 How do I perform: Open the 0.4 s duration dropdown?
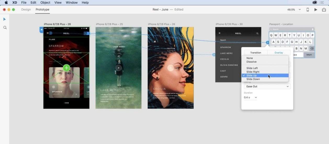(x=250, y=97)
